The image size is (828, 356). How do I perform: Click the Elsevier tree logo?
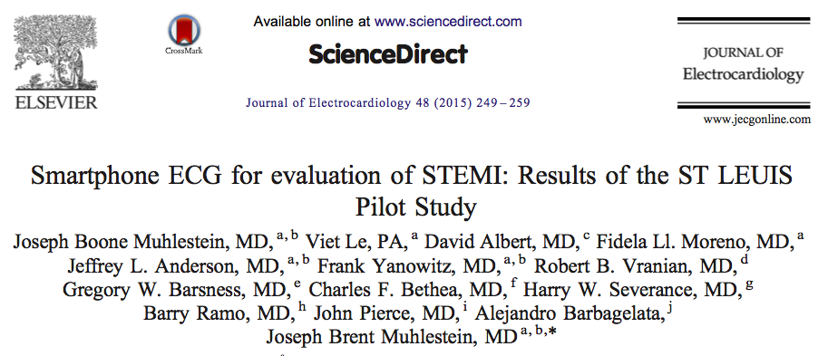coord(55,53)
